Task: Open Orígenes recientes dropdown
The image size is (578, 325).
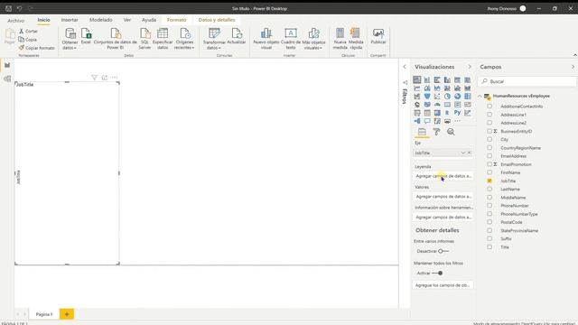Action: point(184,38)
